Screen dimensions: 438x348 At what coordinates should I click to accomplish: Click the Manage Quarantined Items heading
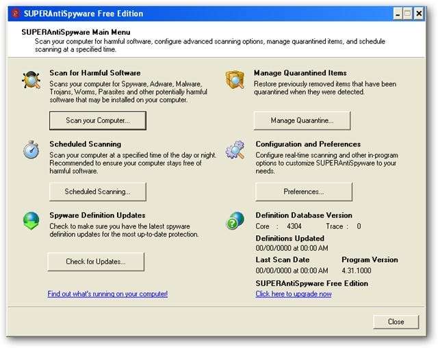(300, 73)
